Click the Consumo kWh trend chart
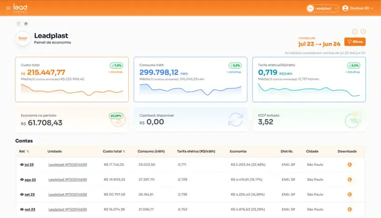381x218 pixels. [x=190, y=89]
